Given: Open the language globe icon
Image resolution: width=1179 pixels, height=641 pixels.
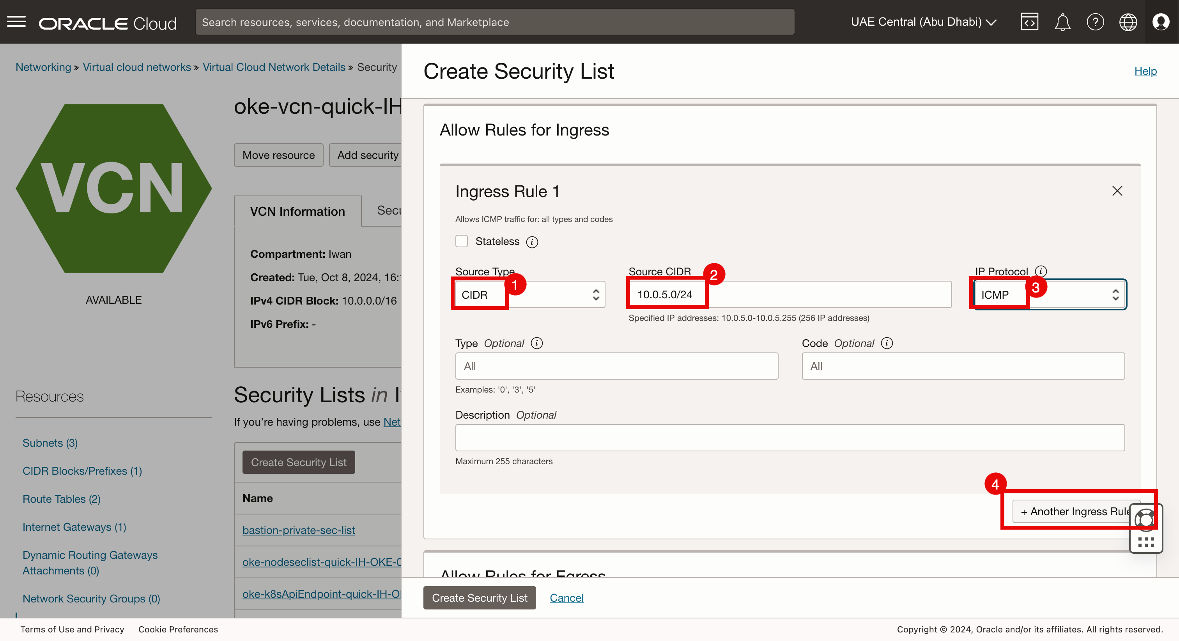Looking at the screenshot, I should (1128, 21).
